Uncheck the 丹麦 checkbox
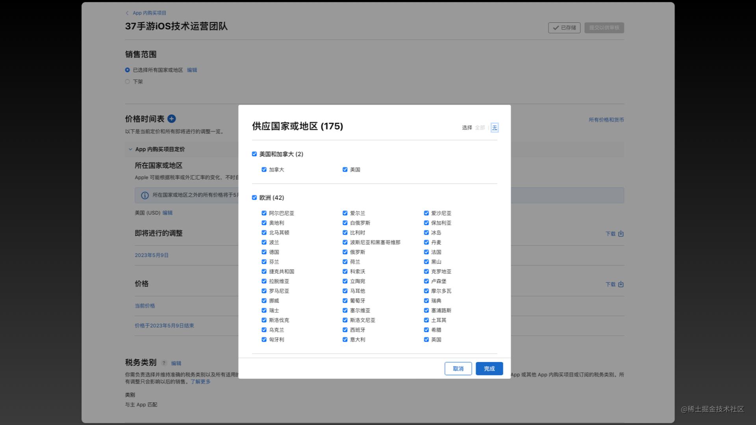 coord(426,242)
